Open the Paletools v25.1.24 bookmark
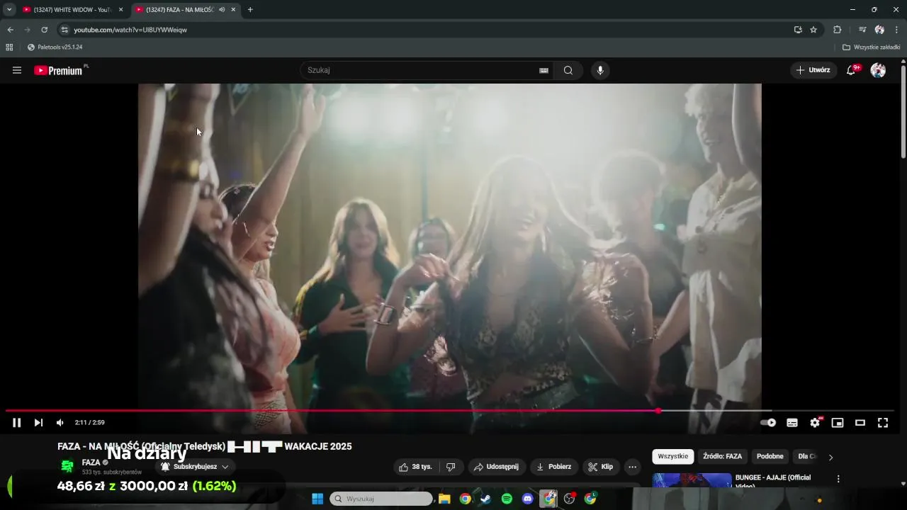The width and height of the screenshot is (907, 510). coord(55,47)
